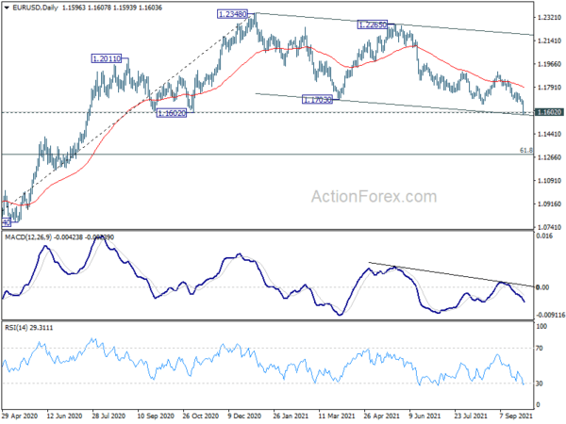Click the RSI 70 level axis label
Image resolution: width=566 pixels, height=424 pixels.
pyautogui.click(x=541, y=349)
